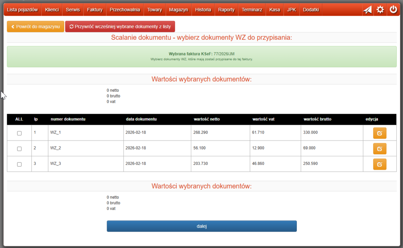Click the blue dalej button
The width and height of the screenshot is (403, 248).
coord(201,226)
